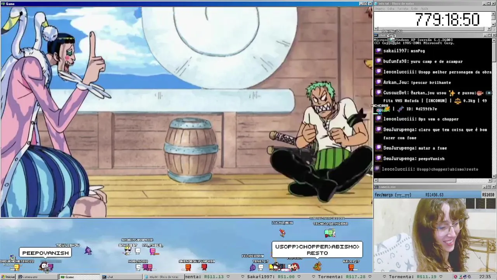Click Twitch badge beside 'Dps vem o chopper' message

pos(379,119)
